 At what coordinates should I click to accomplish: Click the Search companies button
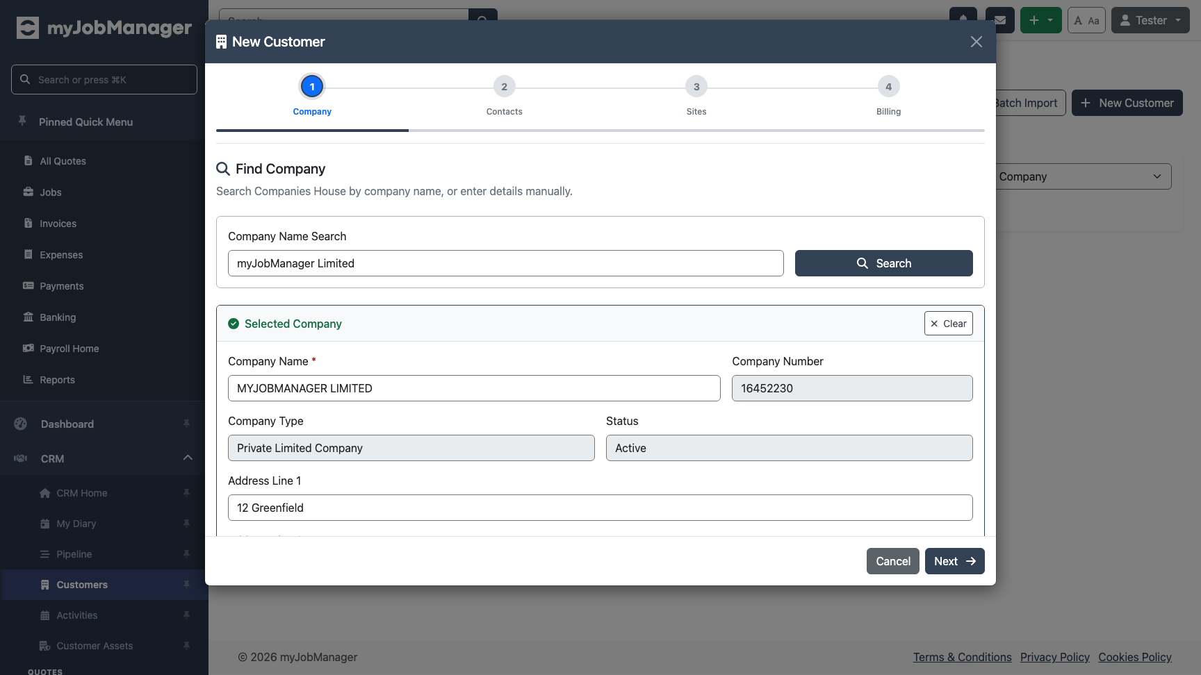coord(884,263)
